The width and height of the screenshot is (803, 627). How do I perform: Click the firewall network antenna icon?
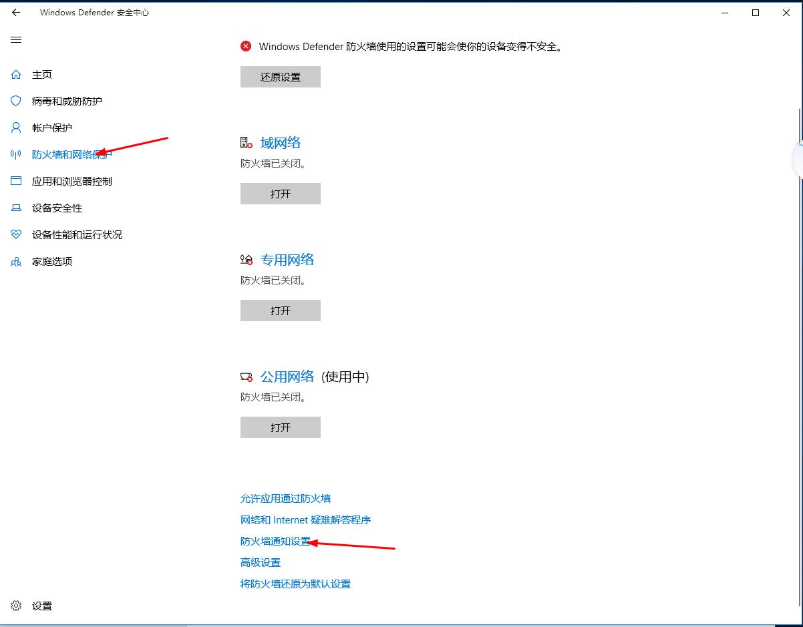pos(16,155)
